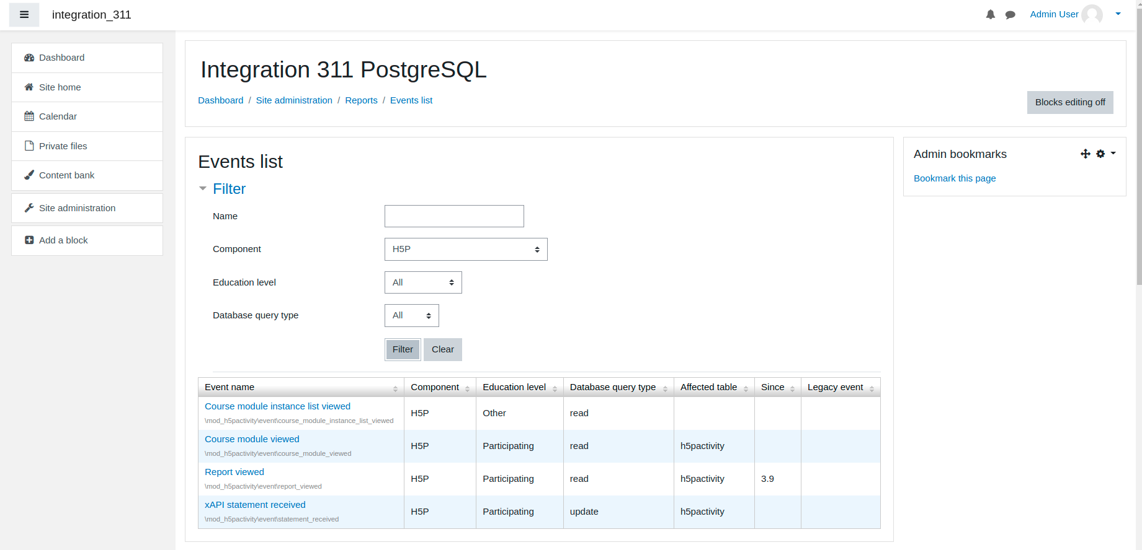Click the Site home house icon
This screenshot has height=550, width=1142.
(x=29, y=87)
